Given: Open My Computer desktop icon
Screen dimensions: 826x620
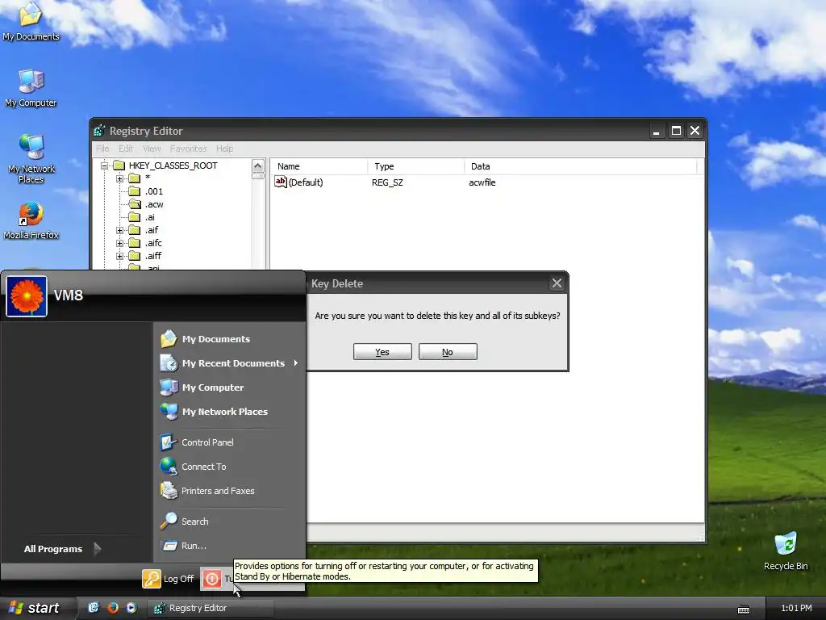Looking at the screenshot, I should click(31, 88).
